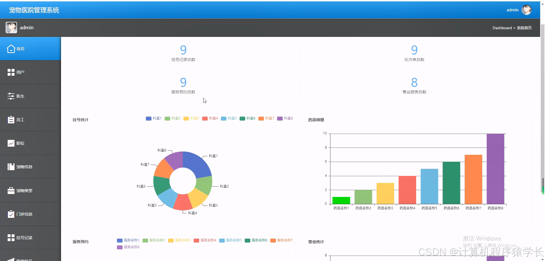Click the 职位 chart icon
Viewport: 545px width, 261px height.
tap(11, 143)
